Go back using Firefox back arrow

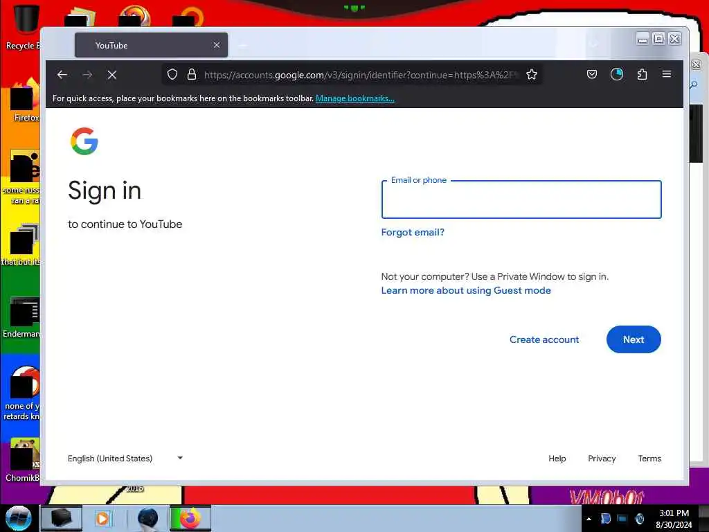(x=62, y=75)
